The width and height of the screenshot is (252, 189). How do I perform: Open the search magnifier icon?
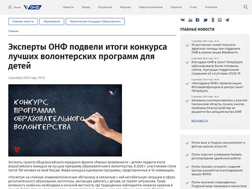pos(245,7)
